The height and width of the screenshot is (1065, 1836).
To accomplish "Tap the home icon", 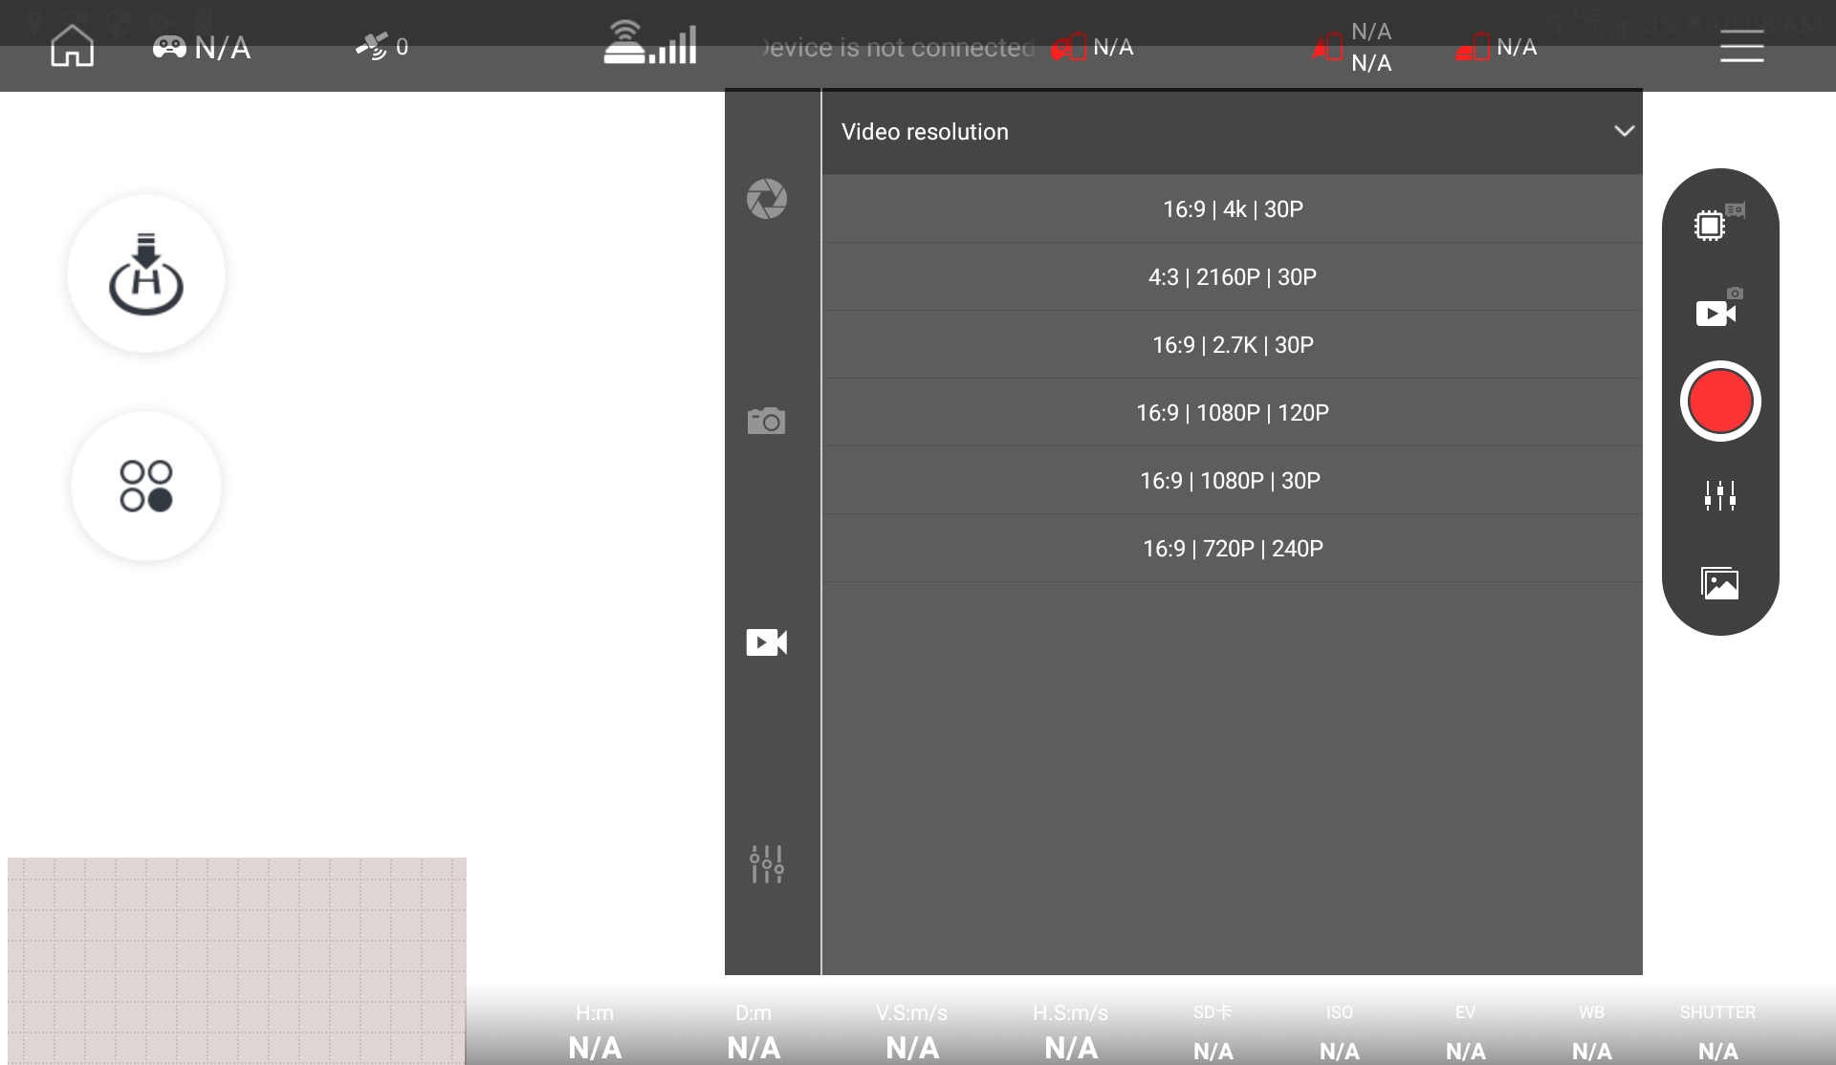I will (x=72, y=46).
